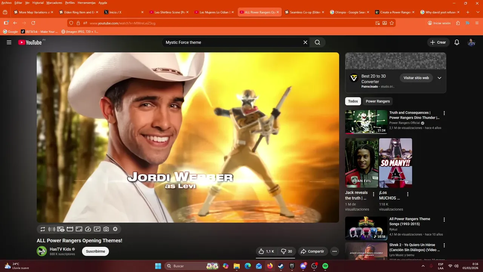Image resolution: width=483 pixels, height=272 pixels.
Task: Subscribe with the Suscribirme button
Action: coord(95,251)
